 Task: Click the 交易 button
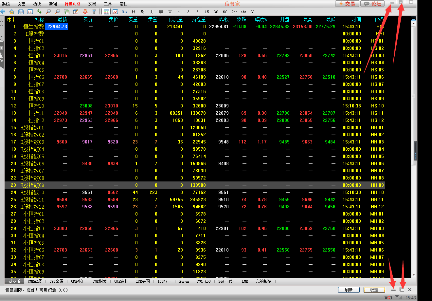point(347,4)
